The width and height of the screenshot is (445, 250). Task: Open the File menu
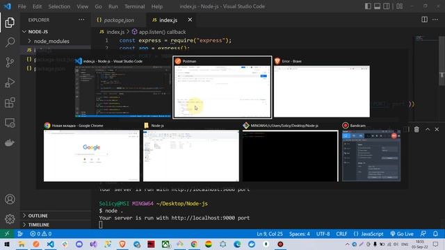pos(22,6)
